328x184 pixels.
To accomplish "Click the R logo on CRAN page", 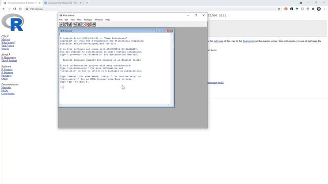I will (x=13, y=22).
